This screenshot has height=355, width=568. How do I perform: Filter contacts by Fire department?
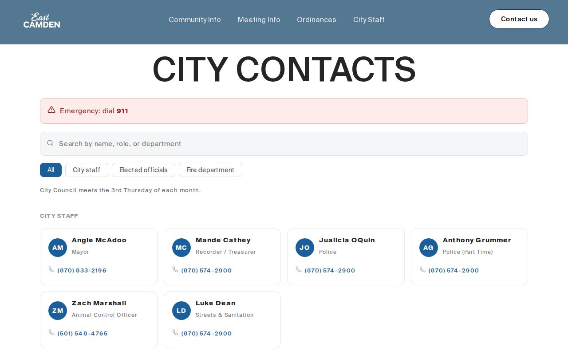210,170
